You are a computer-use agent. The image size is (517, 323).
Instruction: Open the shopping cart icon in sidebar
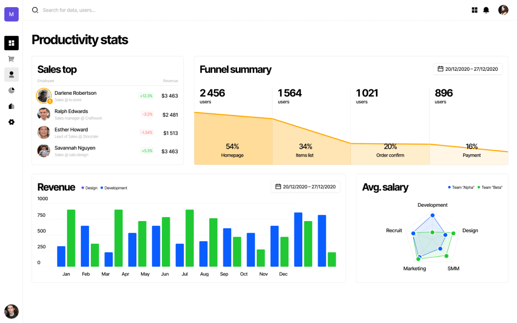11,59
